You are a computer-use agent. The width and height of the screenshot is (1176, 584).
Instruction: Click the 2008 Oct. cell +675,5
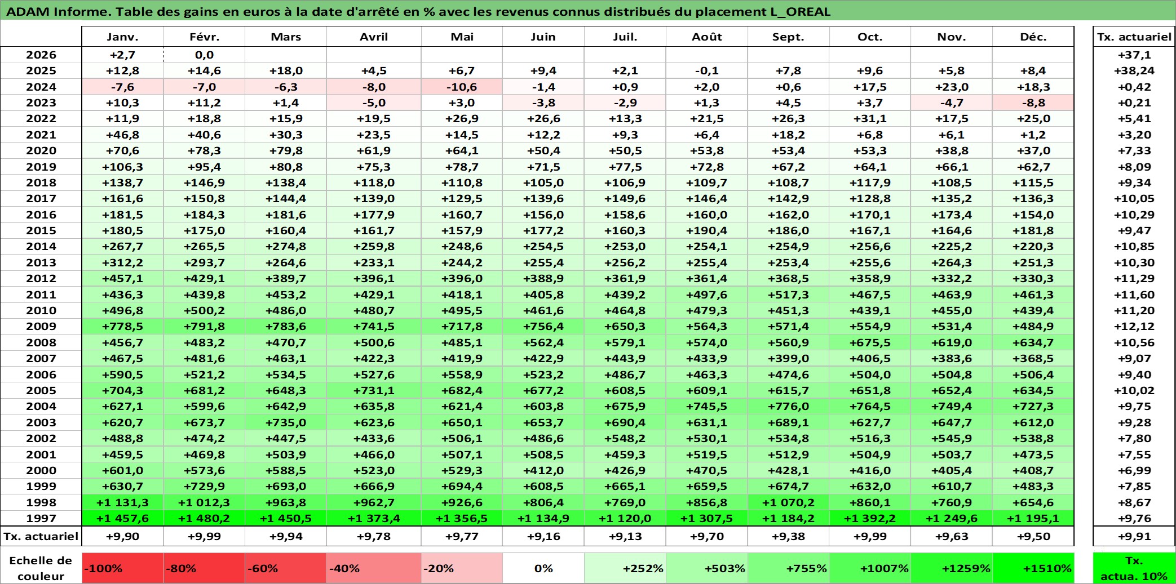[x=870, y=342]
